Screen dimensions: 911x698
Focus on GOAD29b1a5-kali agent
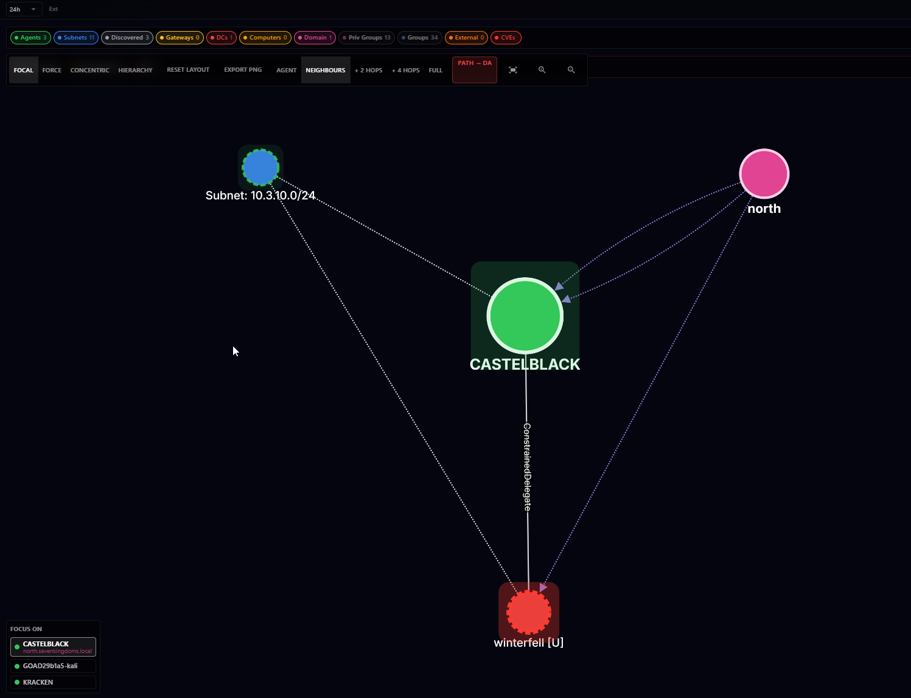pos(53,666)
